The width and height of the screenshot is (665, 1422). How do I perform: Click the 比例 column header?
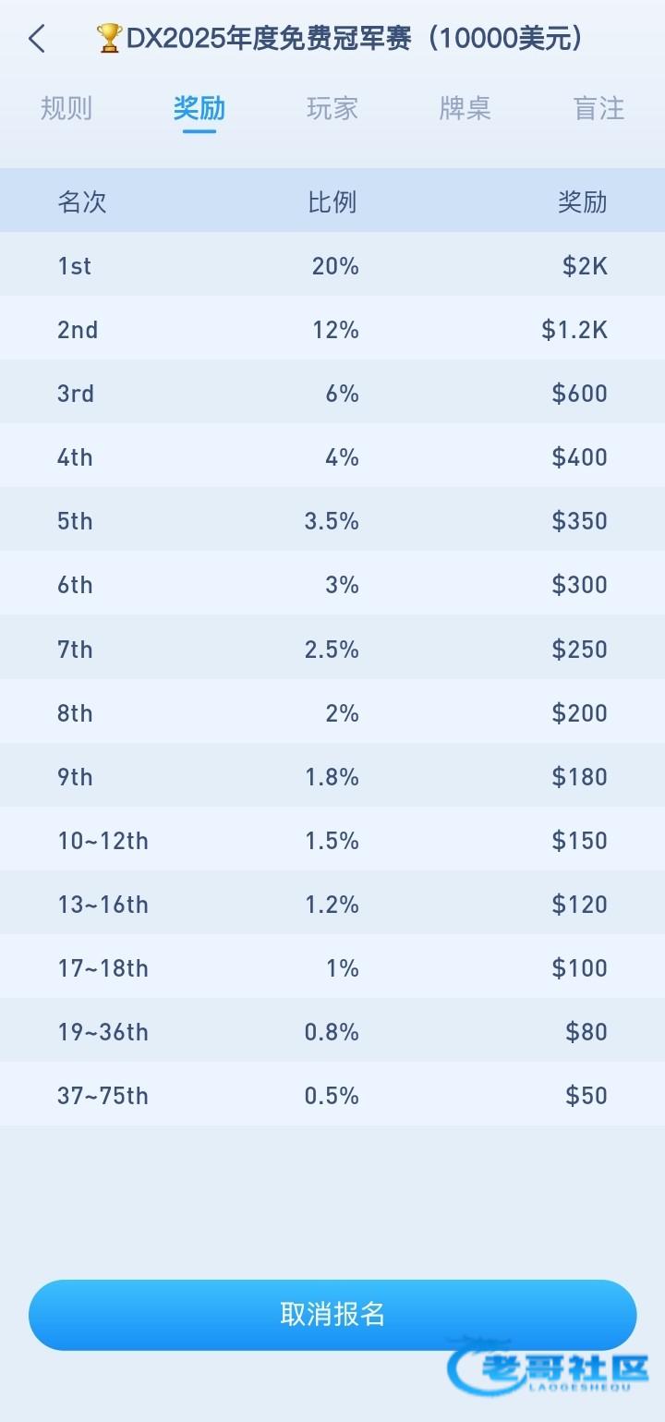pos(332,201)
